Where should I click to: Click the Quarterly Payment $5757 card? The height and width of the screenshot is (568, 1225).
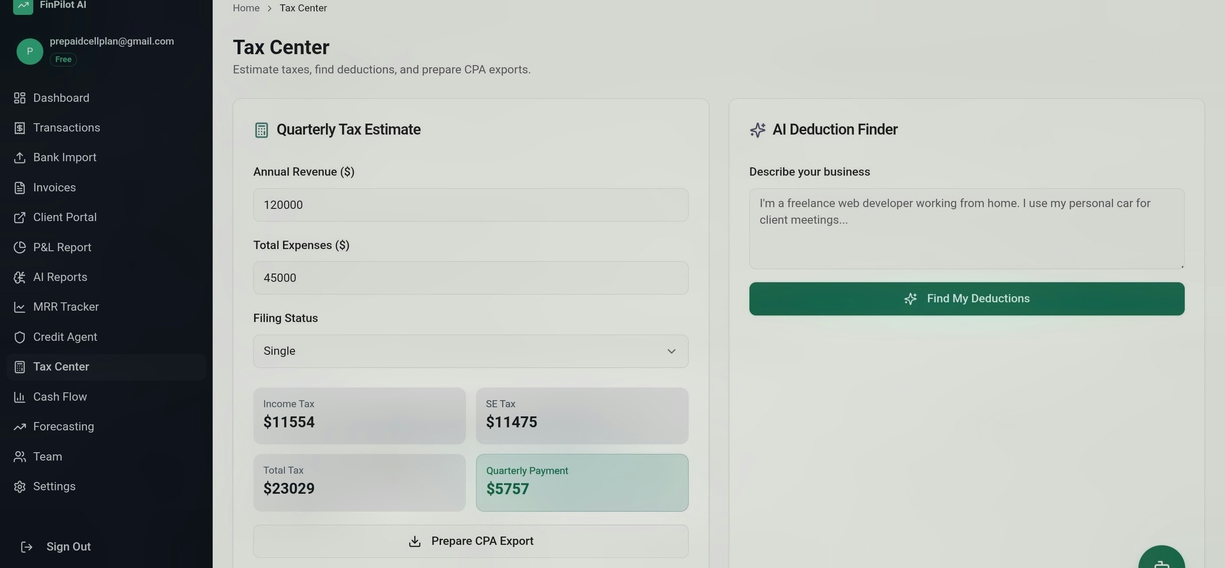[581, 483]
